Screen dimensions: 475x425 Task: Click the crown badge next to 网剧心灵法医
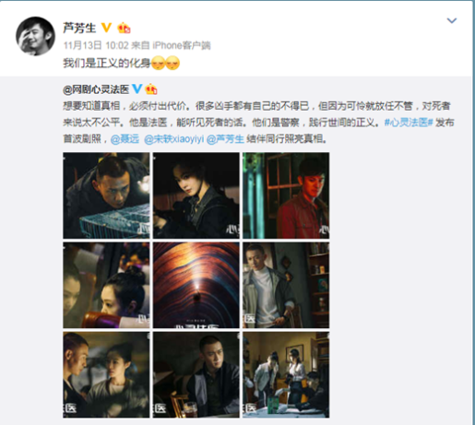tap(151, 89)
